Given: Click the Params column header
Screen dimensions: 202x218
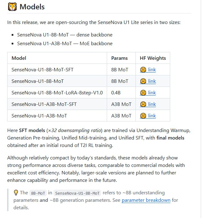Looking at the screenshot, I should [x=119, y=58].
